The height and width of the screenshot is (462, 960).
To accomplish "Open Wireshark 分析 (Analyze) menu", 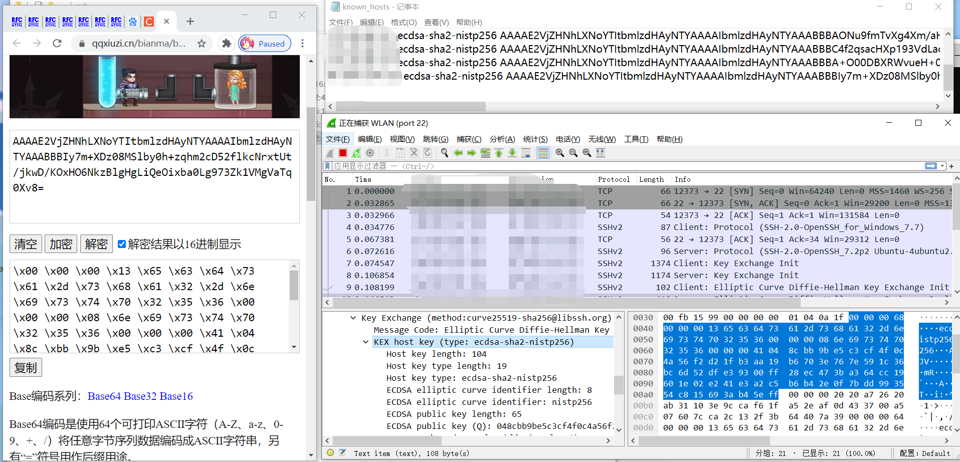I will 502,139.
